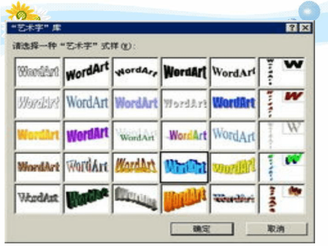Choose the black serif wavy WordArt style

pos(233,72)
